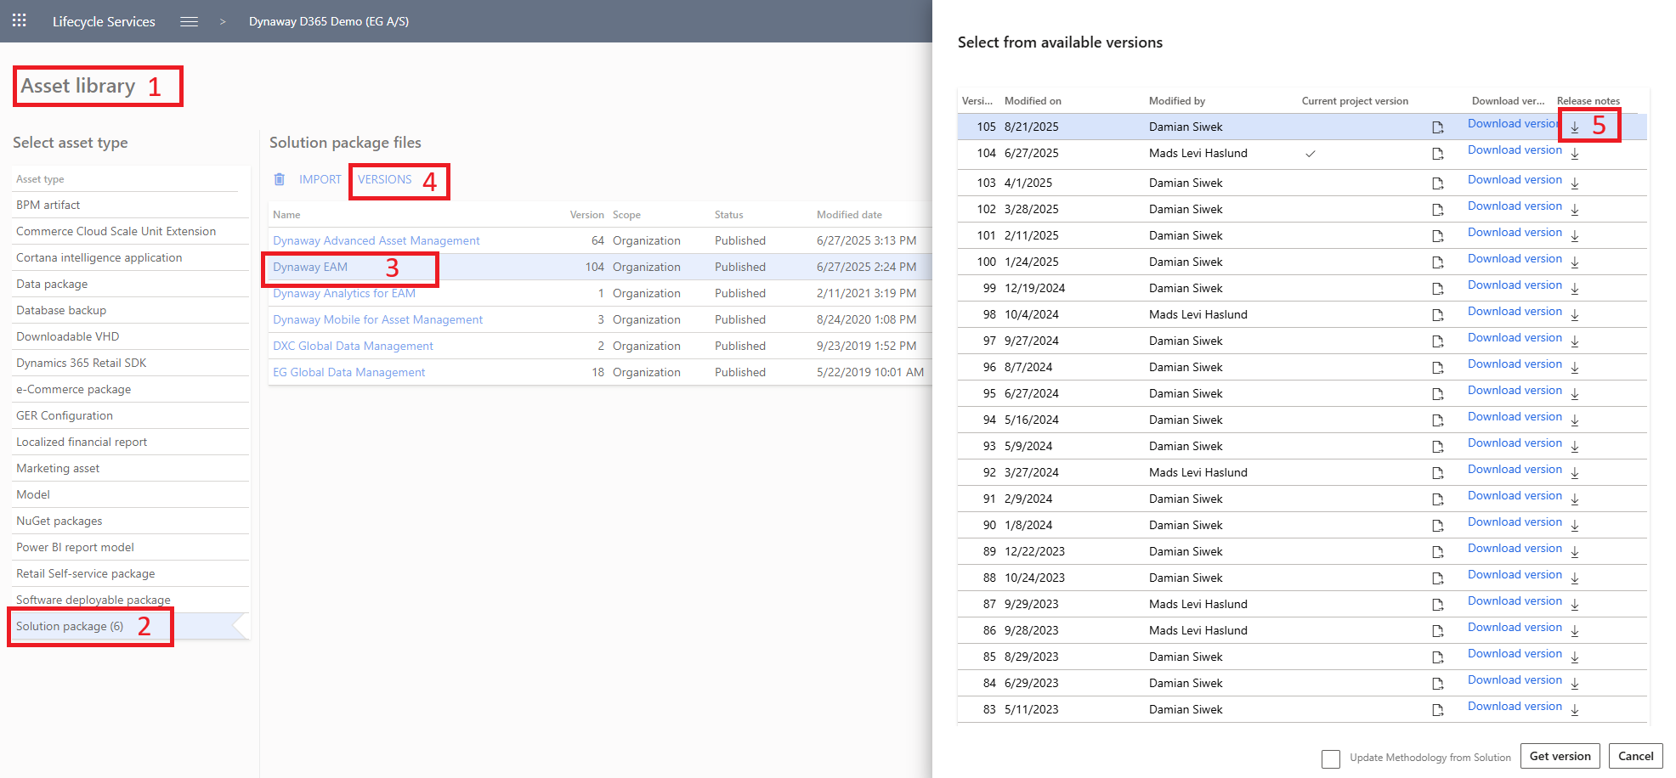Screen dimensions: 1676x778
Task: Click release notes download arrow for version 105
Action: point(1574,127)
